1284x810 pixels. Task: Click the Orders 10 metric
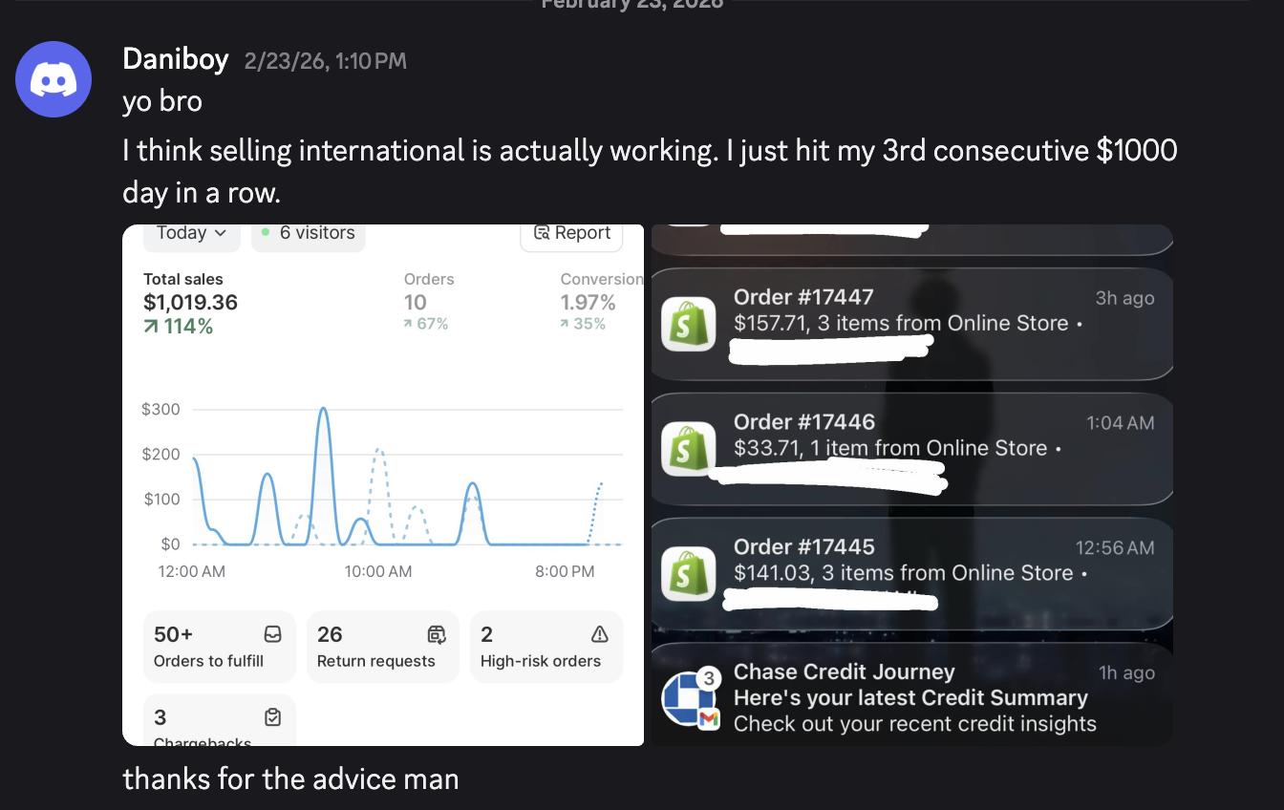[428, 301]
